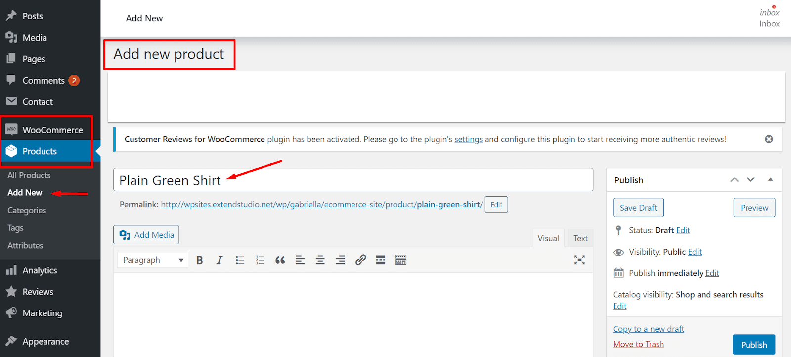
Task: Preview the product
Action: [x=754, y=208]
